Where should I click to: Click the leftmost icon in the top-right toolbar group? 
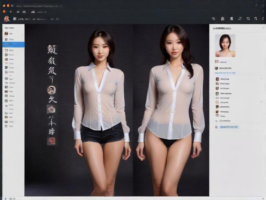tap(213, 19)
